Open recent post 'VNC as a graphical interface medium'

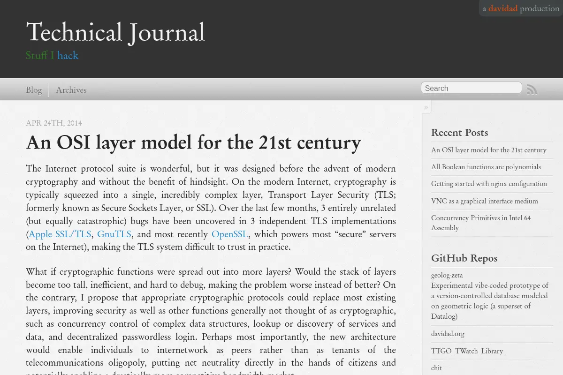click(485, 201)
